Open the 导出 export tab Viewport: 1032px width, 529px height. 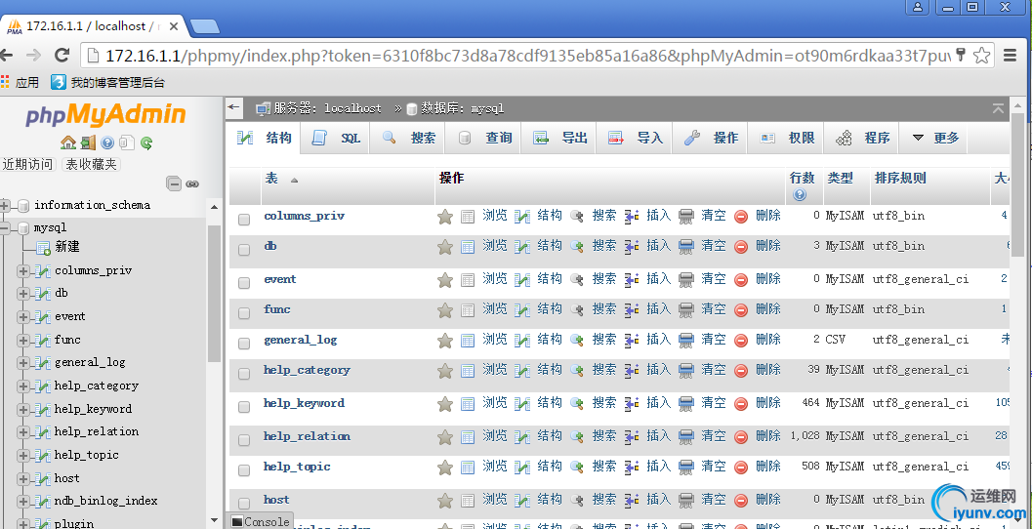559,139
